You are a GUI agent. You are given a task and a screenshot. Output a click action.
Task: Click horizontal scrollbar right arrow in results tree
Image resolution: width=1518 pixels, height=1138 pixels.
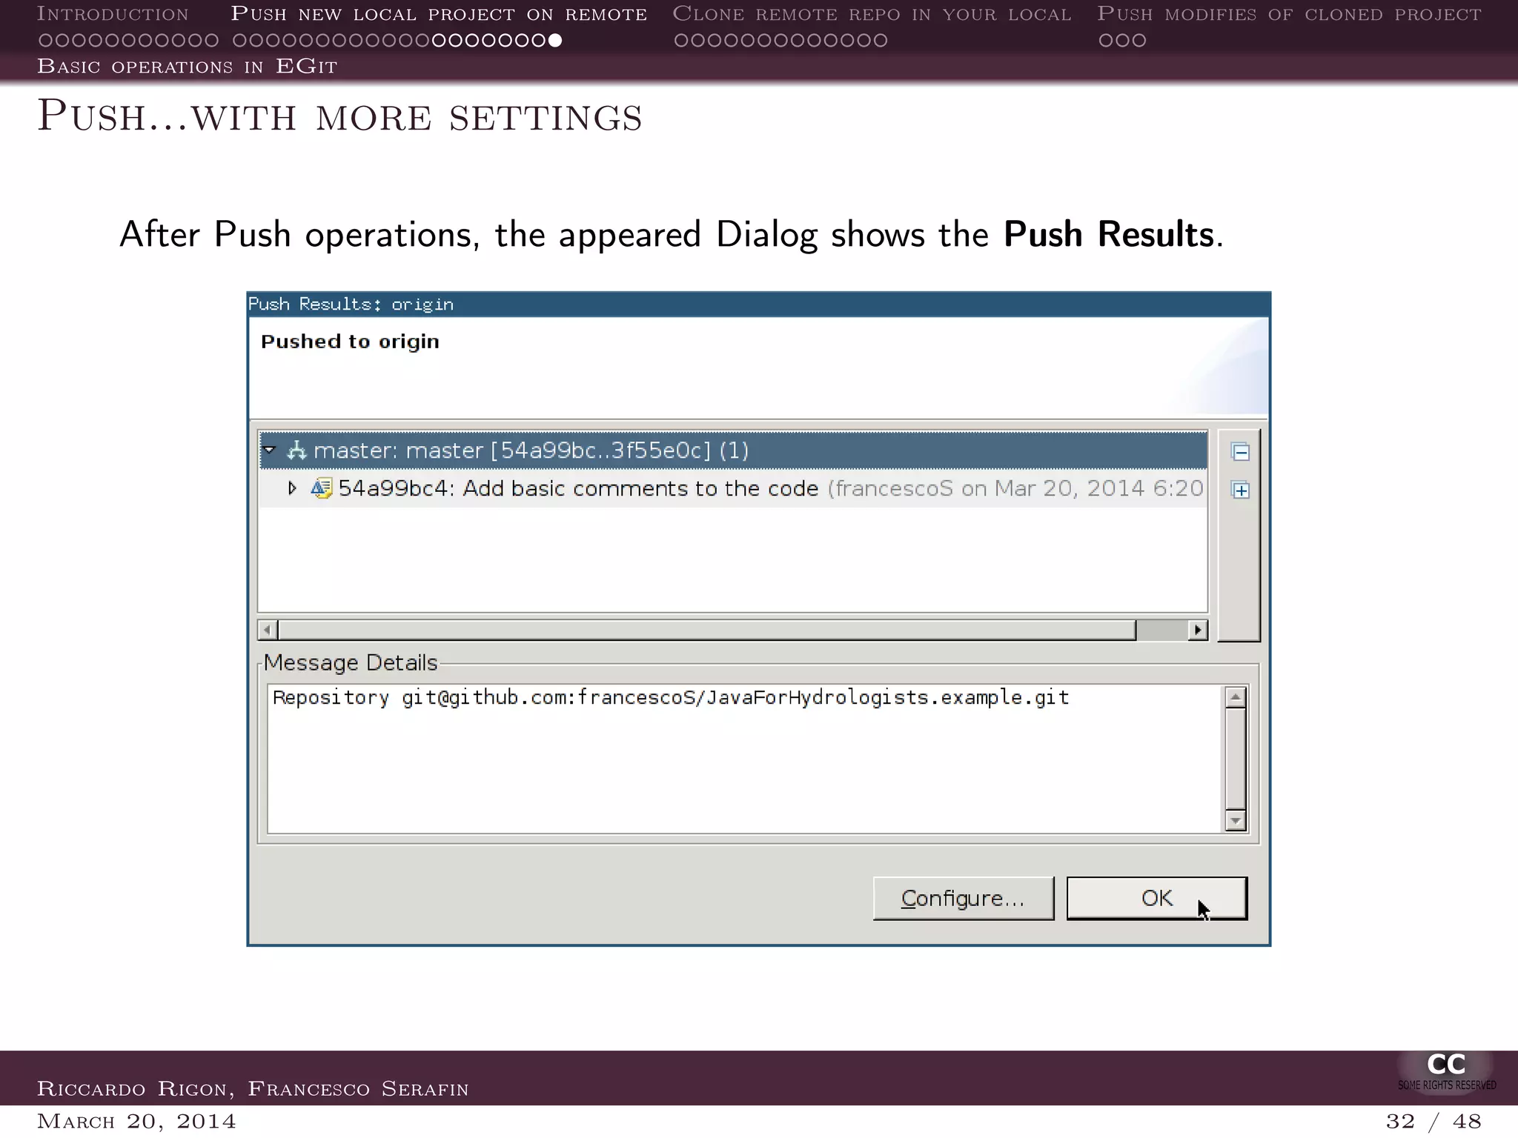point(1198,630)
